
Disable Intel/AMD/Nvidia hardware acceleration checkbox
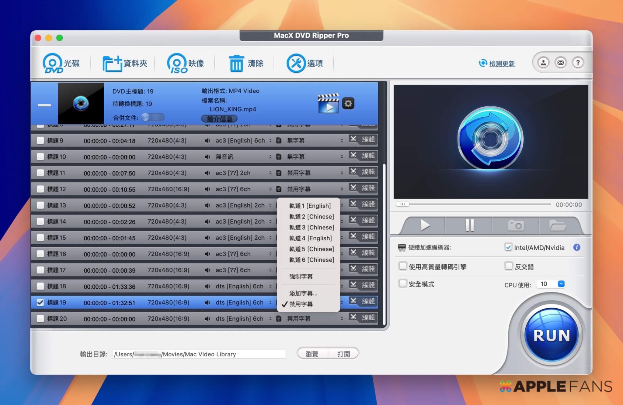(508, 247)
